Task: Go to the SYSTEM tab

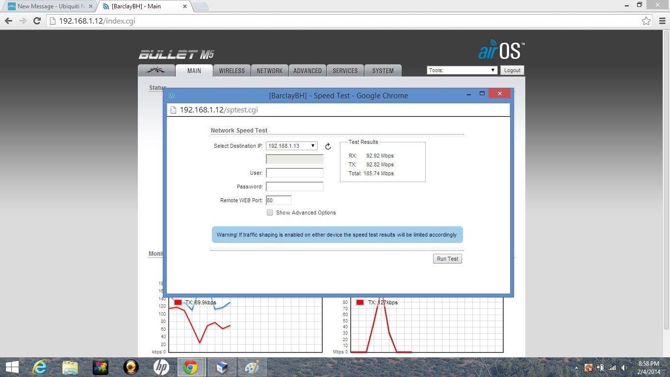Action: (x=383, y=71)
